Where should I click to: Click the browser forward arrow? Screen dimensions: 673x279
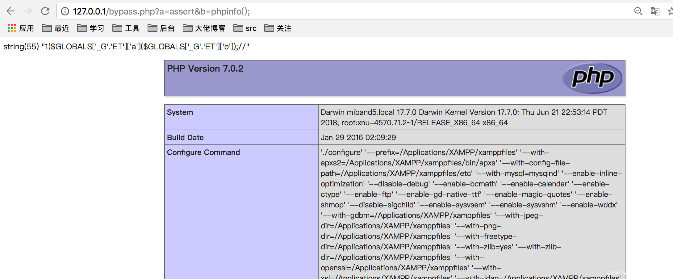(x=28, y=11)
